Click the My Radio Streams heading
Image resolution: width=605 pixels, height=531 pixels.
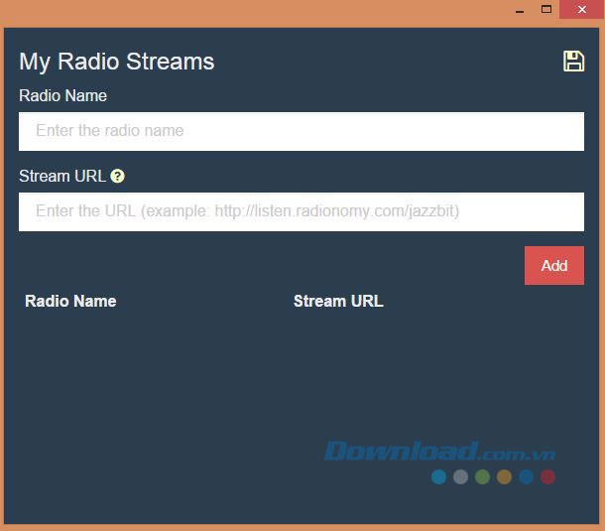[x=117, y=62]
